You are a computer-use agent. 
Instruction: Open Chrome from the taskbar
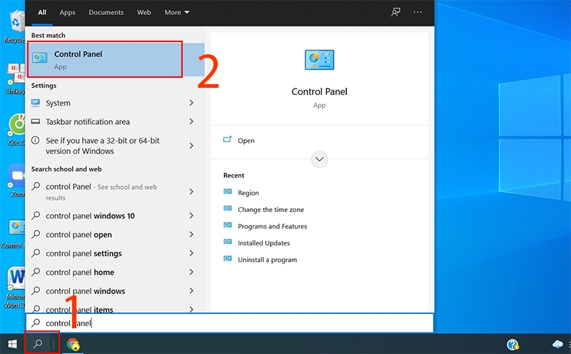tap(74, 344)
